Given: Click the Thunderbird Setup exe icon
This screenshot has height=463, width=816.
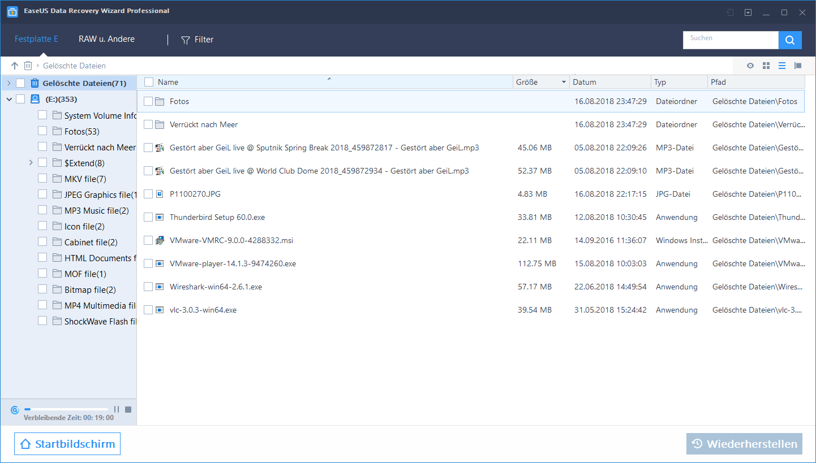Looking at the screenshot, I should point(160,217).
